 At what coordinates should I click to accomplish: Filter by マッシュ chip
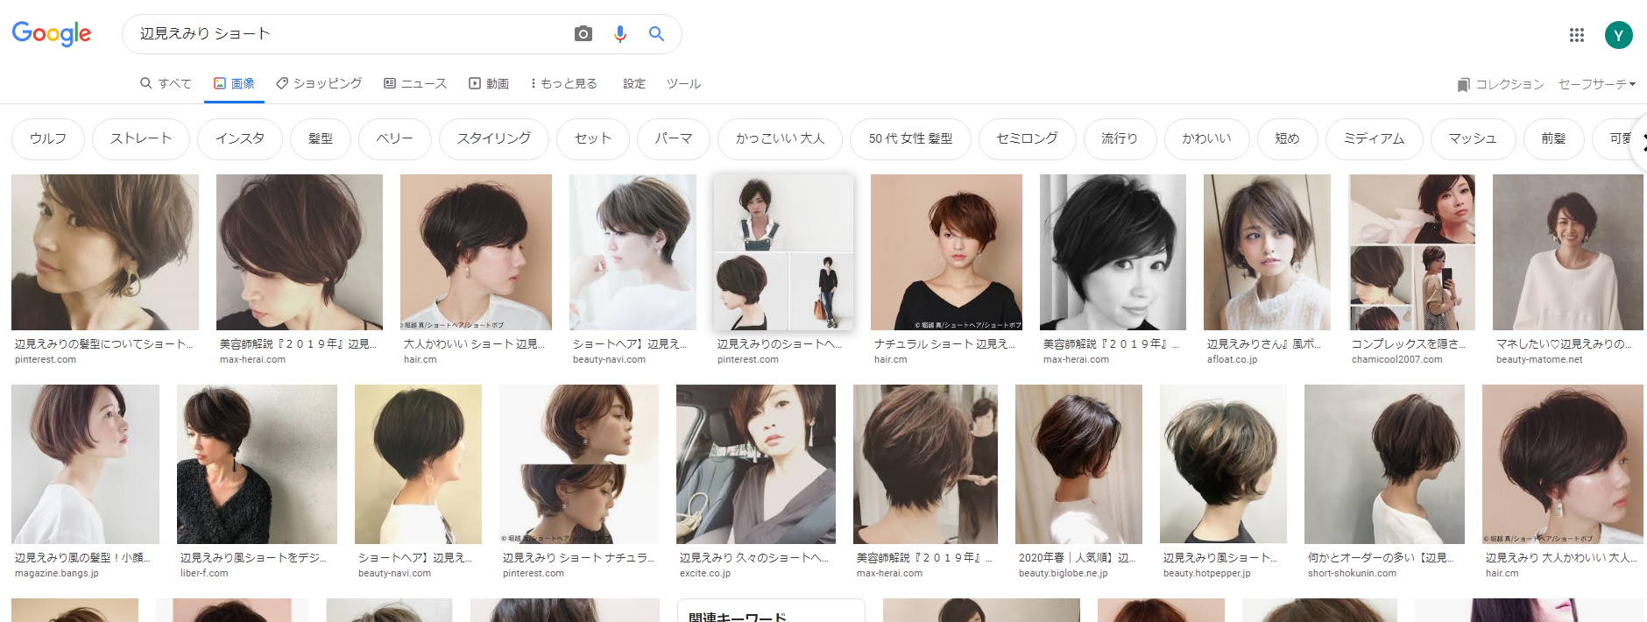pyautogui.click(x=1473, y=139)
